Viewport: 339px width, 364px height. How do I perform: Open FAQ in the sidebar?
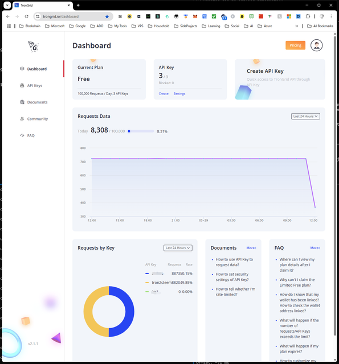(x=27, y=135)
